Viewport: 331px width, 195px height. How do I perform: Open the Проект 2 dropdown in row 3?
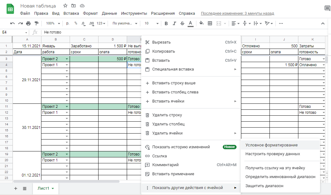pyautogui.click(x=67, y=59)
